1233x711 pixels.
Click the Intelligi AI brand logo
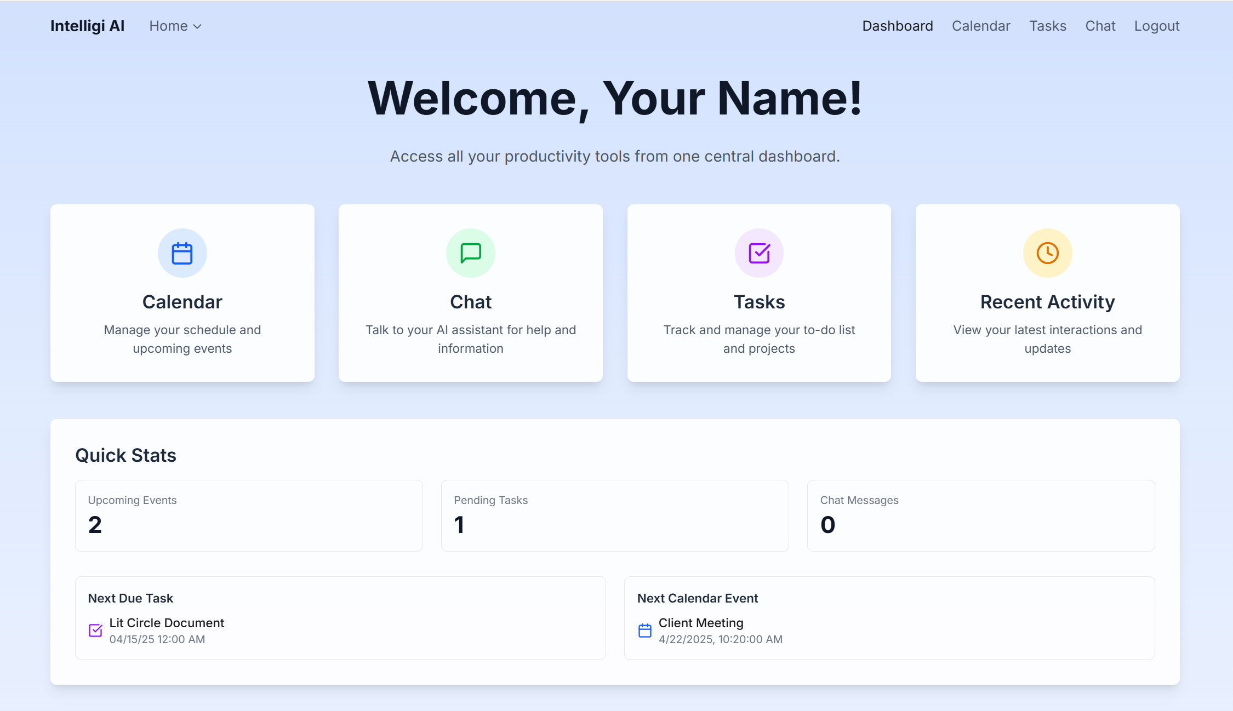(x=88, y=26)
